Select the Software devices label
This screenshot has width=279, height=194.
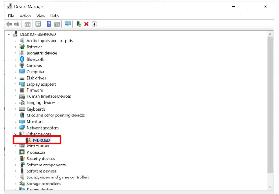coord(42,171)
